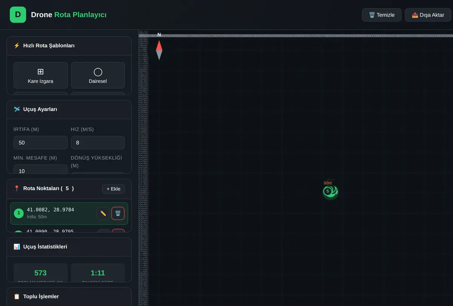This screenshot has width=453, height=306.
Task: Click the green number 1 waypoint badge
Action: [x=18, y=213]
